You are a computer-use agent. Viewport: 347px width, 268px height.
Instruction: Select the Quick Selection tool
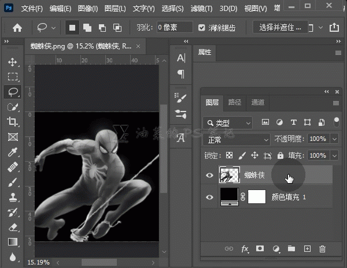click(x=13, y=107)
